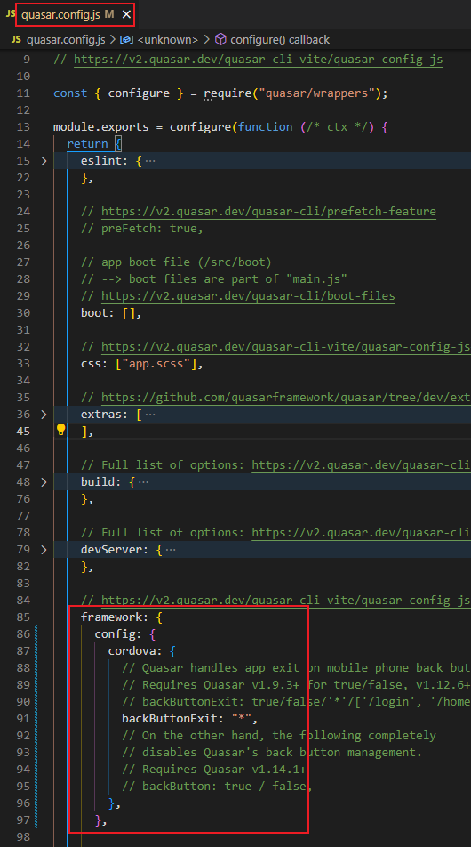Click the boot: [] property on line 30
The width and height of the screenshot is (471, 847).
point(111,313)
